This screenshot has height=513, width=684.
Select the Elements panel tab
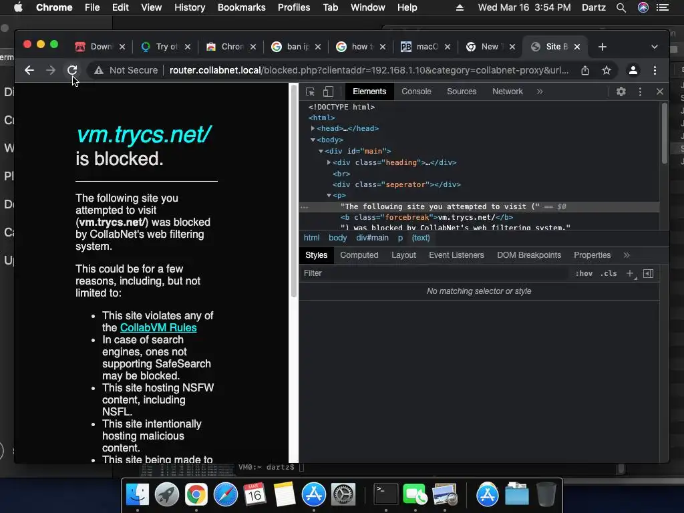pyautogui.click(x=369, y=92)
